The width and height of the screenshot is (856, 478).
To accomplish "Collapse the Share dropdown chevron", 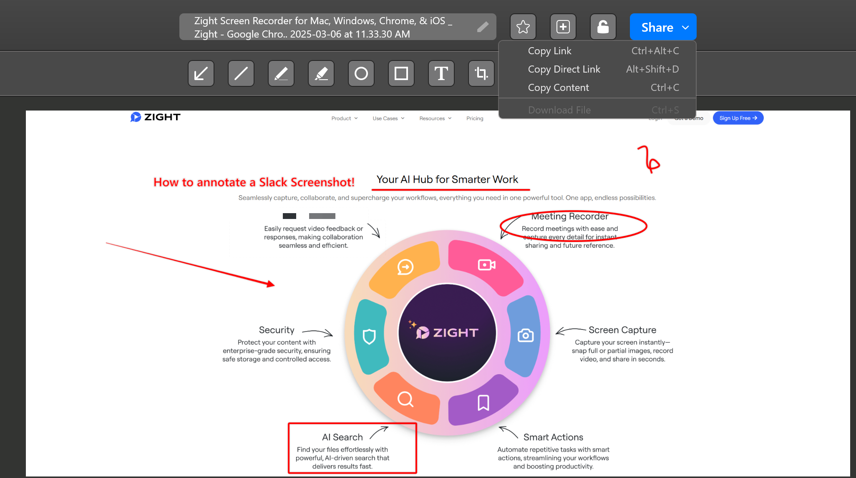I will pyautogui.click(x=685, y=28).
